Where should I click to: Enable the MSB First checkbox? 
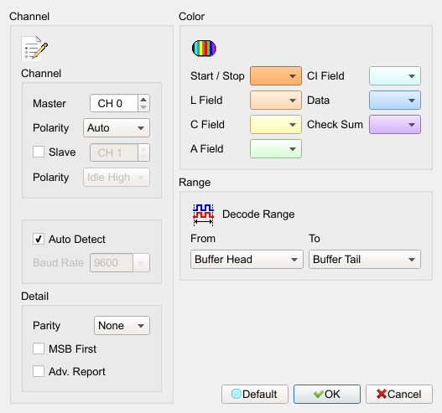tap(39, 348)
